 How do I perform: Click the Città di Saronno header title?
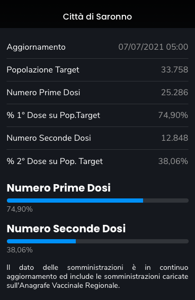coord(97,16)
